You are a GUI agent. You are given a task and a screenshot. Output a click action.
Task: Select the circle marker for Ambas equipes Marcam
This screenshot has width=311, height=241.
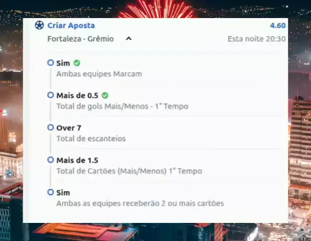[51, 63]
